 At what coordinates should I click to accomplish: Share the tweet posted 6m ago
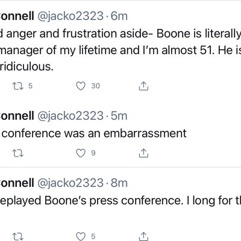143,86
